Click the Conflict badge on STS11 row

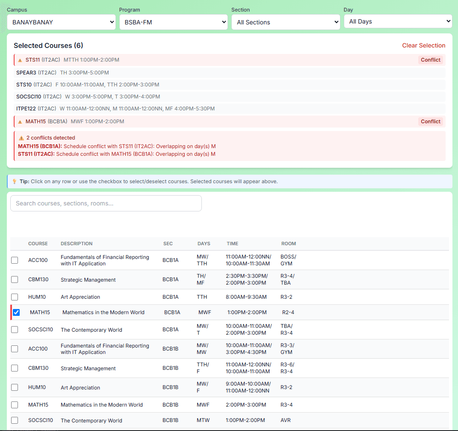[430, 60]
